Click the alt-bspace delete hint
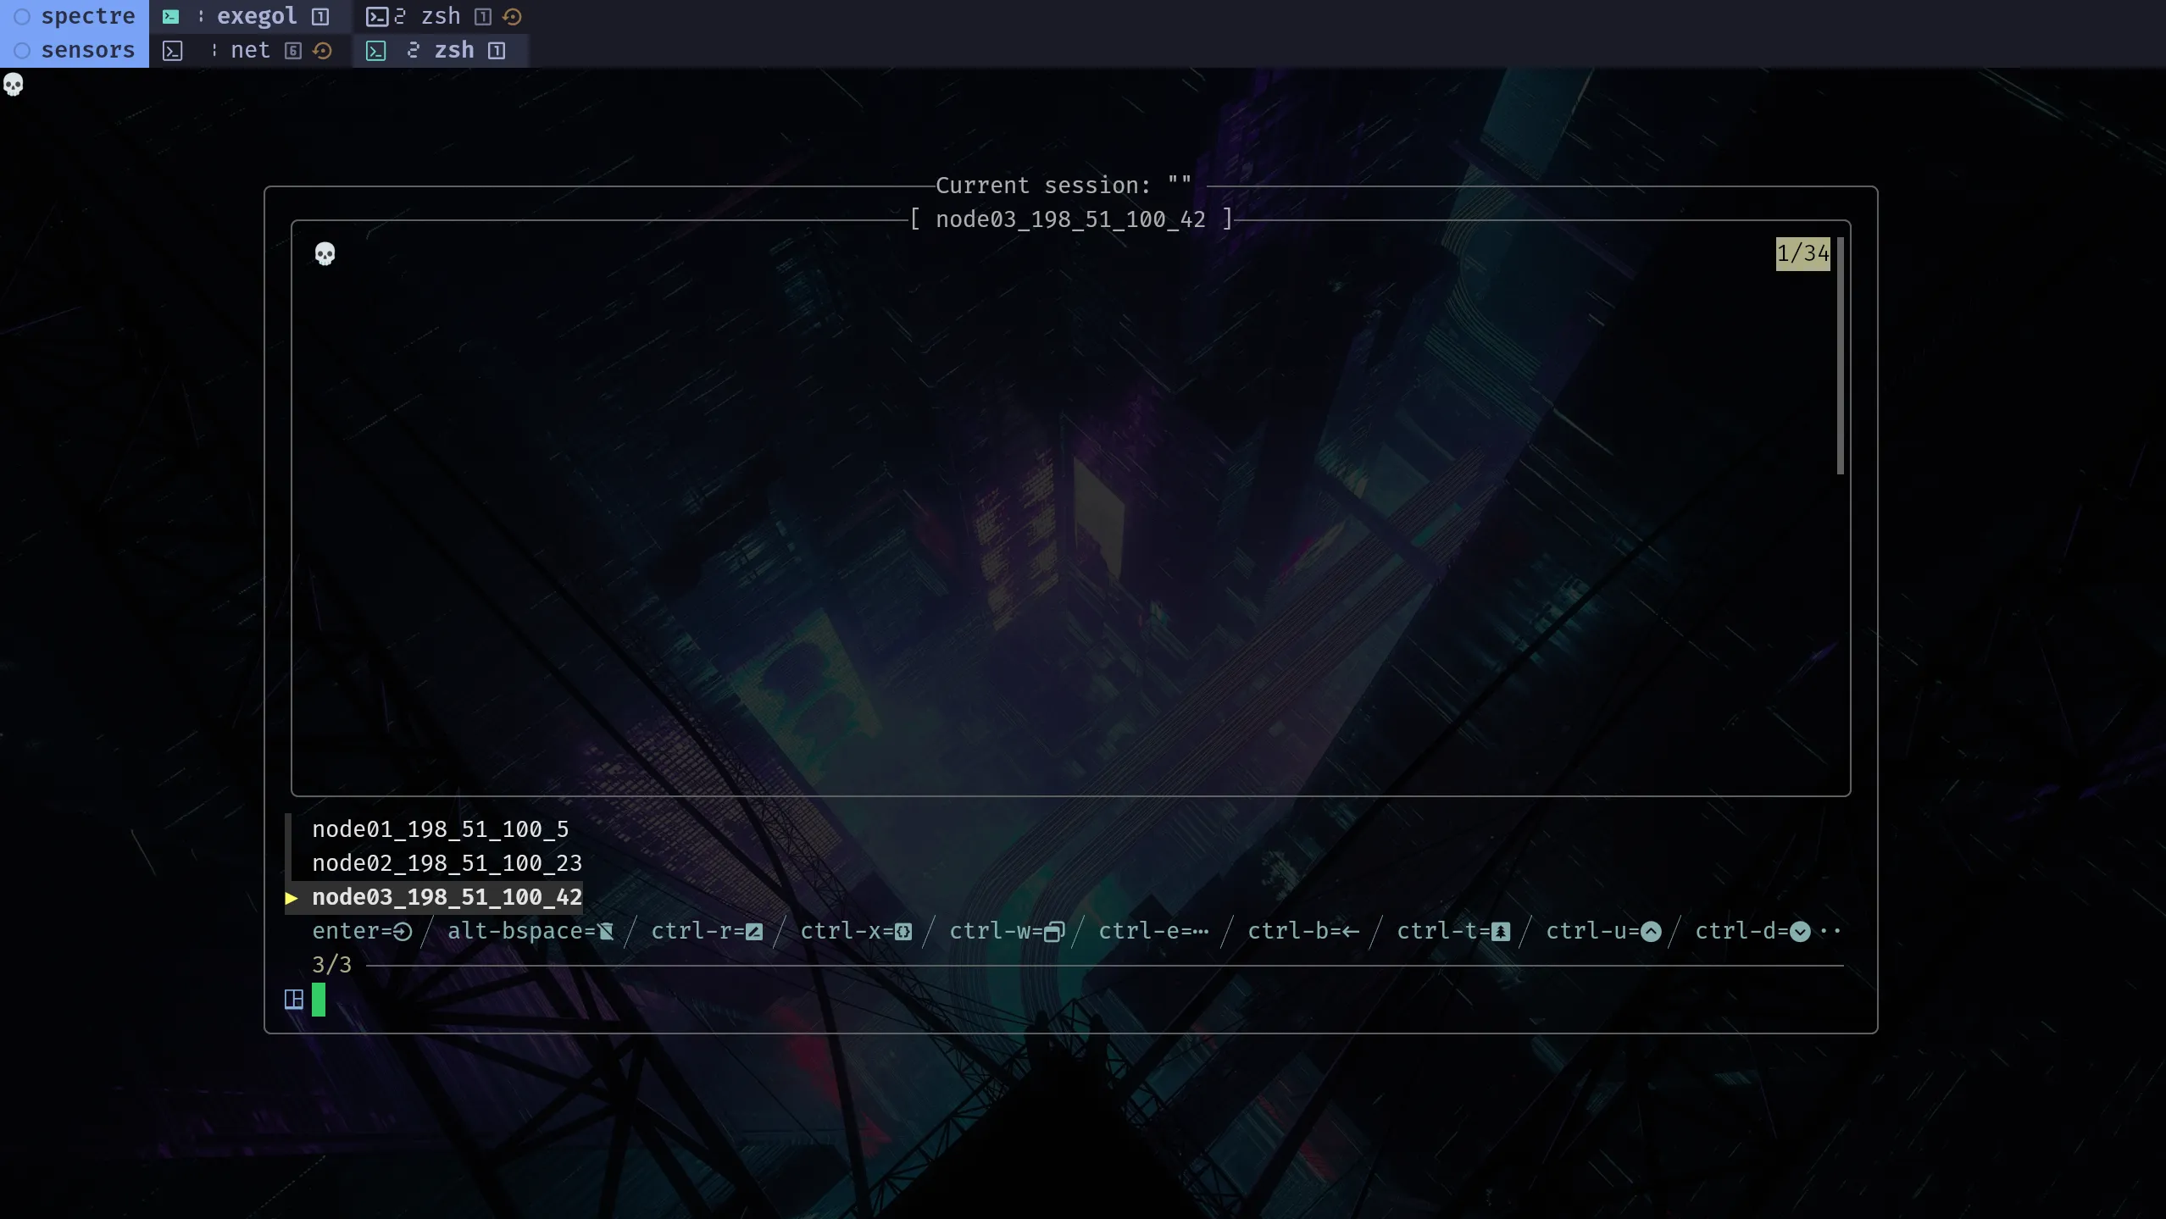 (530, 931)
